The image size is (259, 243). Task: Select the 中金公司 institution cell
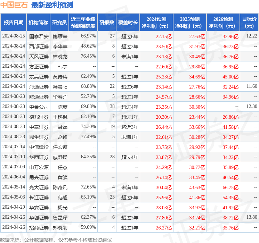tap(39, 107)
